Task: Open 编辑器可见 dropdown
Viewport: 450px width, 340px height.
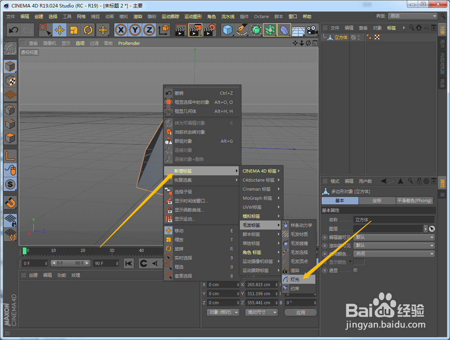Action: (394, 237)
